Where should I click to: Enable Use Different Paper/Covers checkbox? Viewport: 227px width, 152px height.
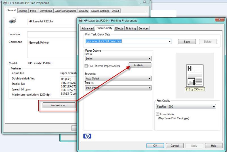(86, 66)
